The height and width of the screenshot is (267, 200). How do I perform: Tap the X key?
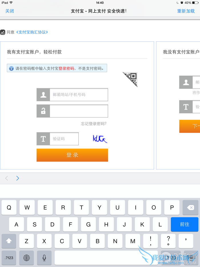tap(44, 241)
